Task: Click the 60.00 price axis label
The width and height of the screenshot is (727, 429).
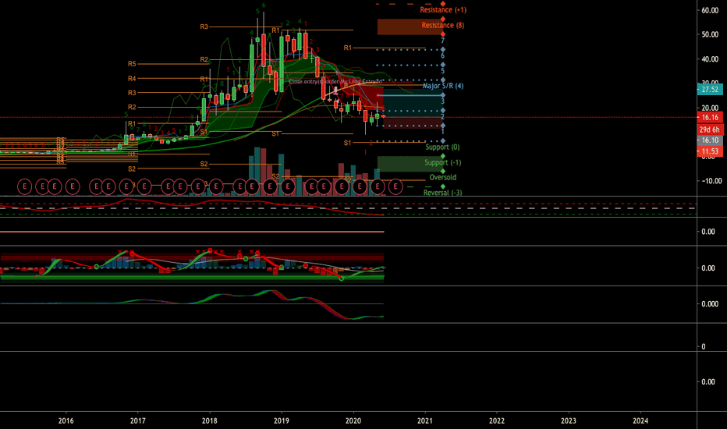Action: pos(710,10)
